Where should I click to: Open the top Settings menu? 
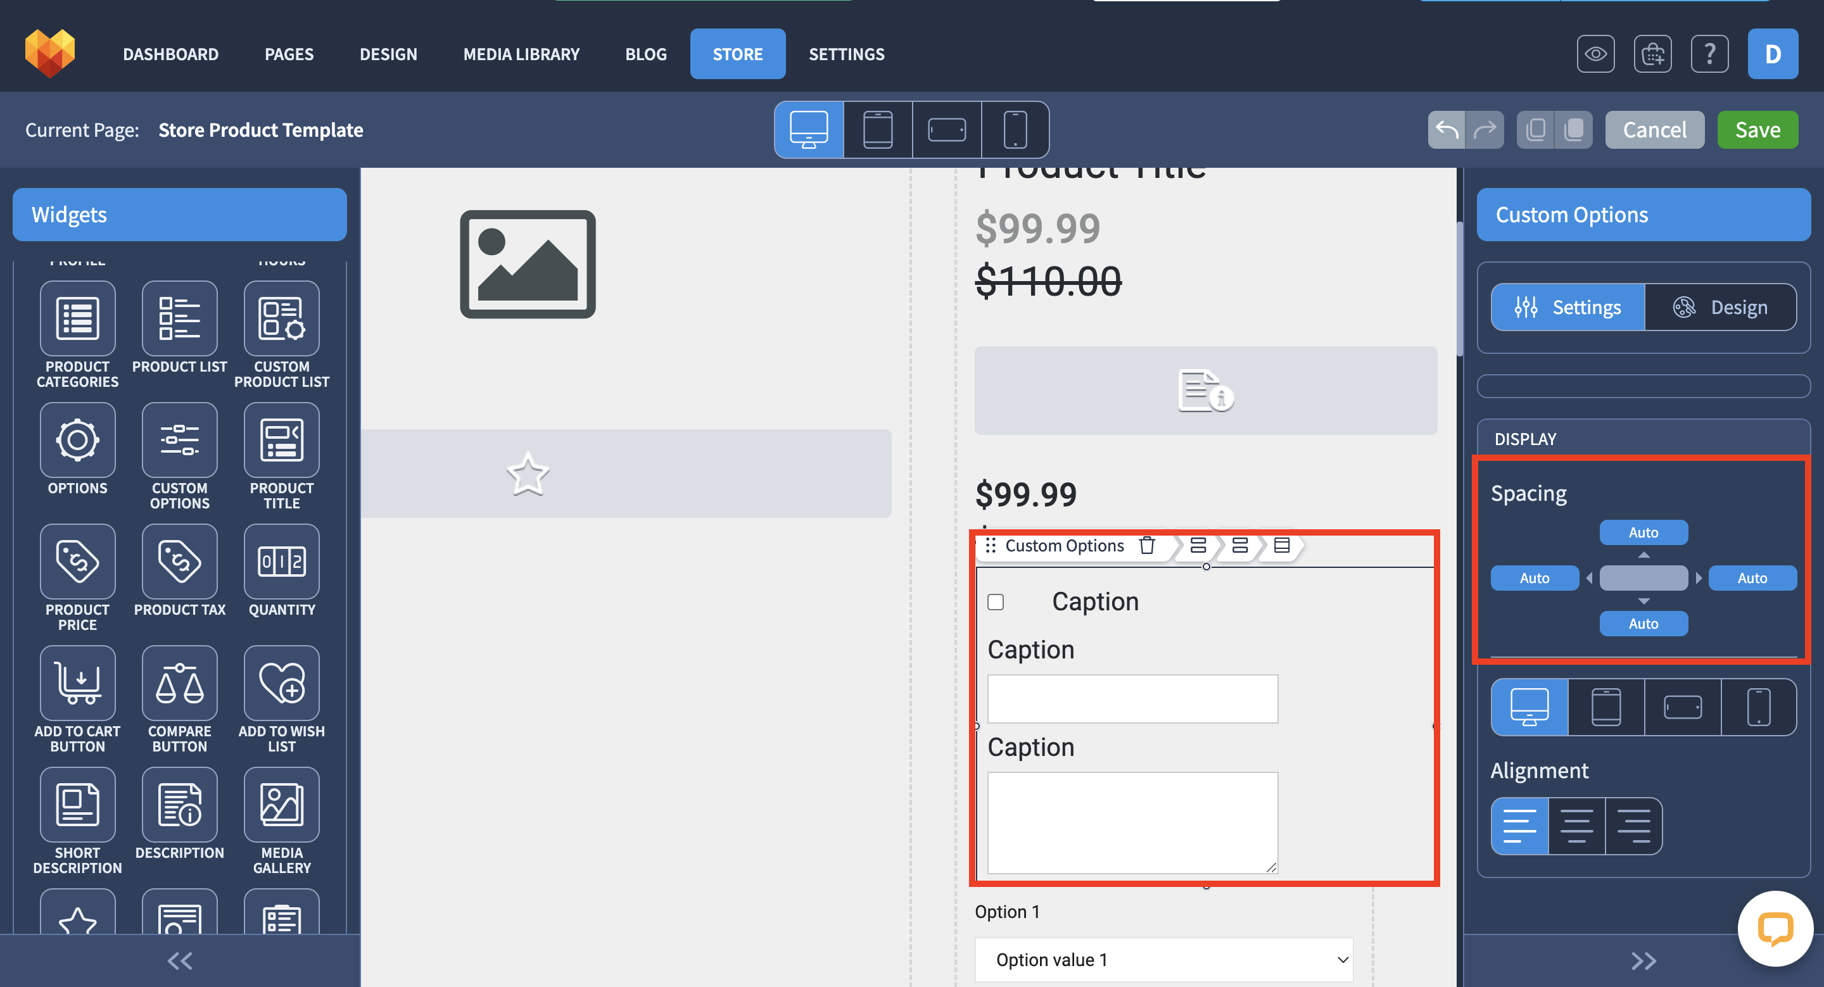846,54
